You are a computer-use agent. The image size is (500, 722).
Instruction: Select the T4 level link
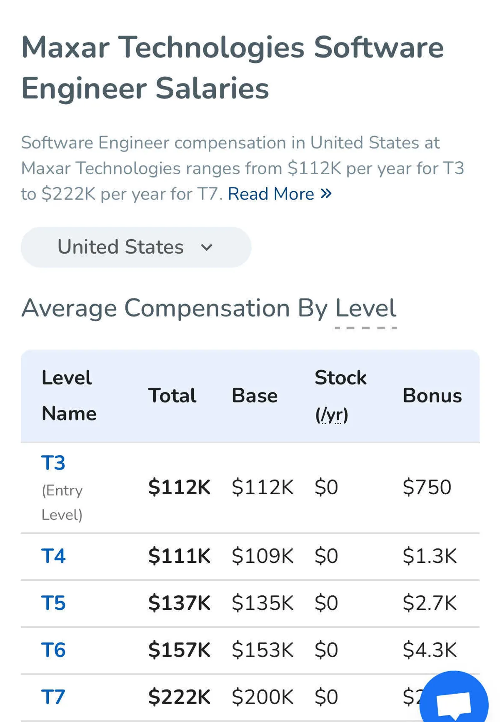coord(53,556)
